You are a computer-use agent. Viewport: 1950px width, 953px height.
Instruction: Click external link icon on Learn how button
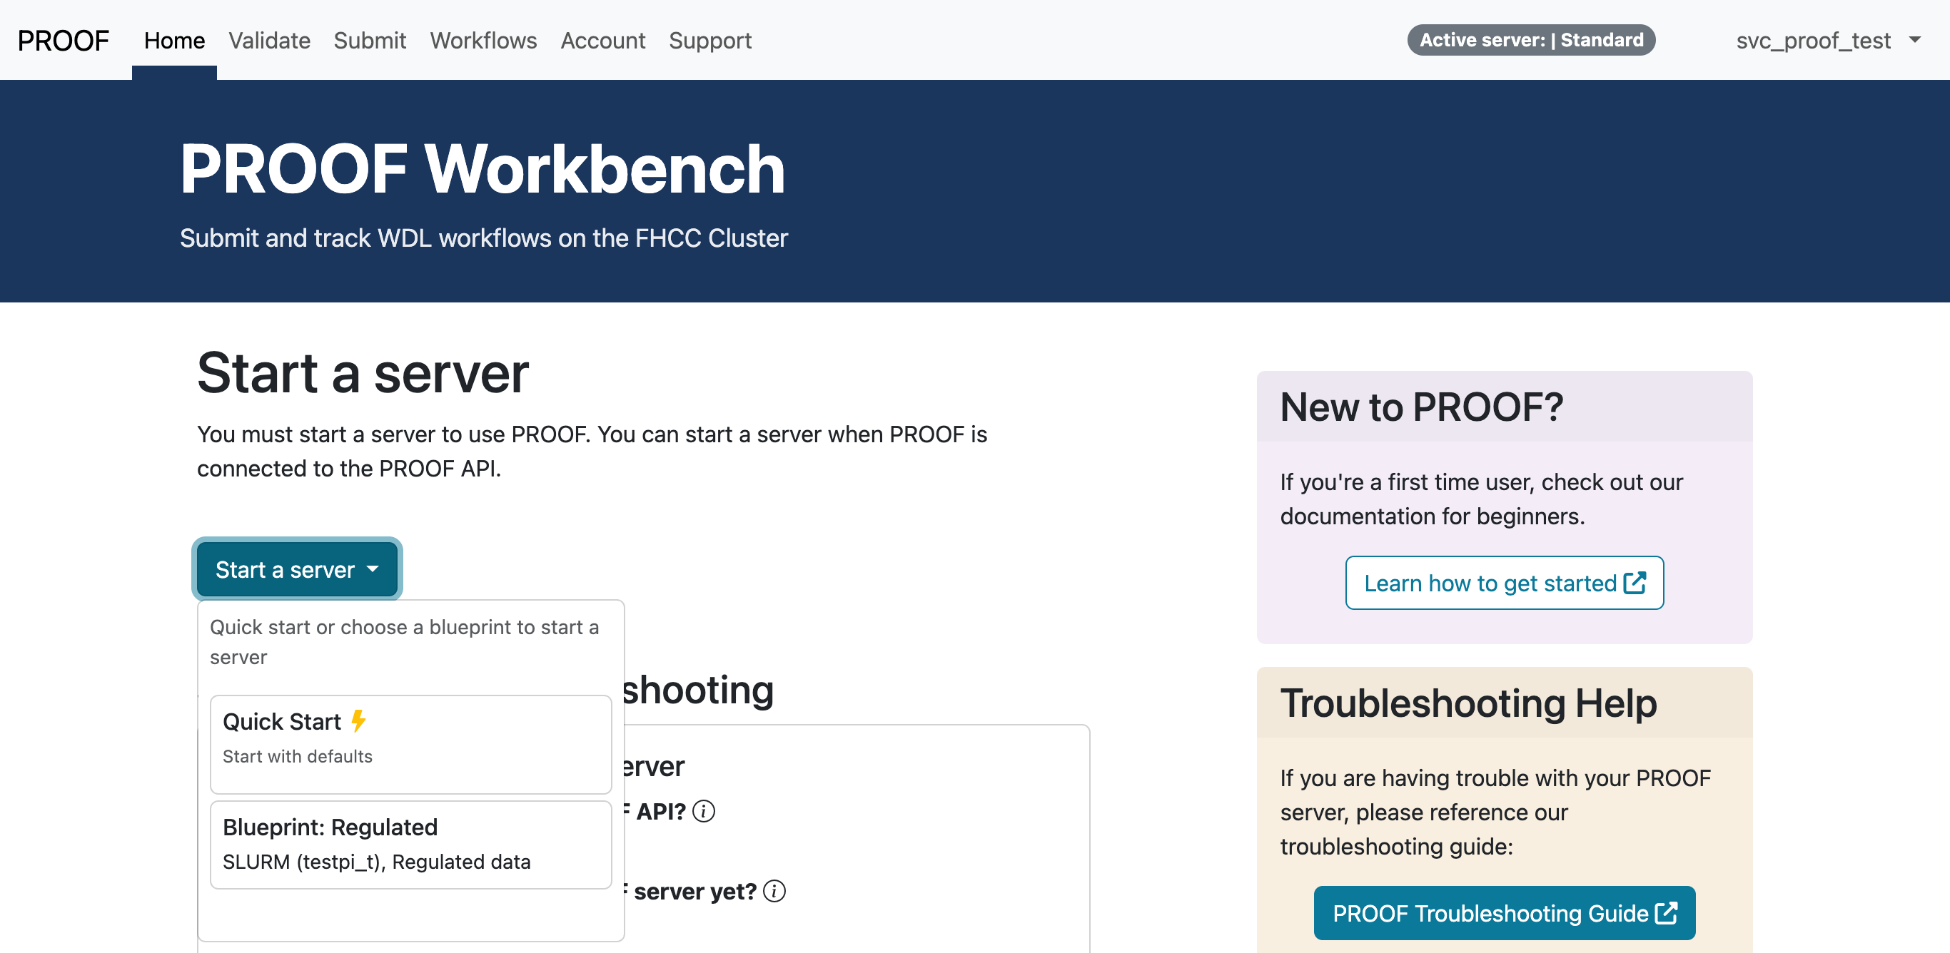1635,582
